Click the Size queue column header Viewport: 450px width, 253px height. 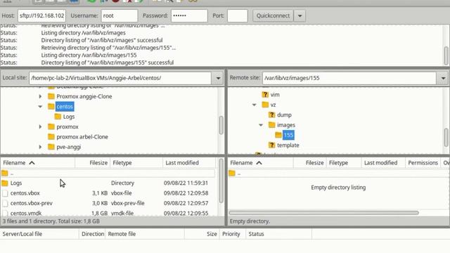pyautogui.click(x=202, y=234)
